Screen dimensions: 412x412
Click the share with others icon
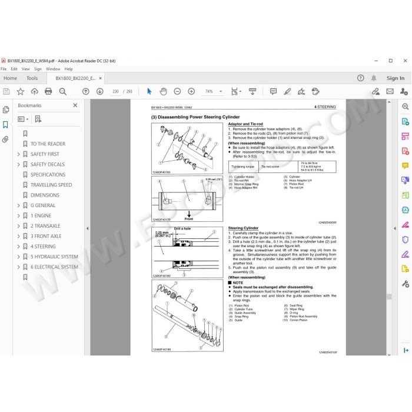tap(404, 91)
